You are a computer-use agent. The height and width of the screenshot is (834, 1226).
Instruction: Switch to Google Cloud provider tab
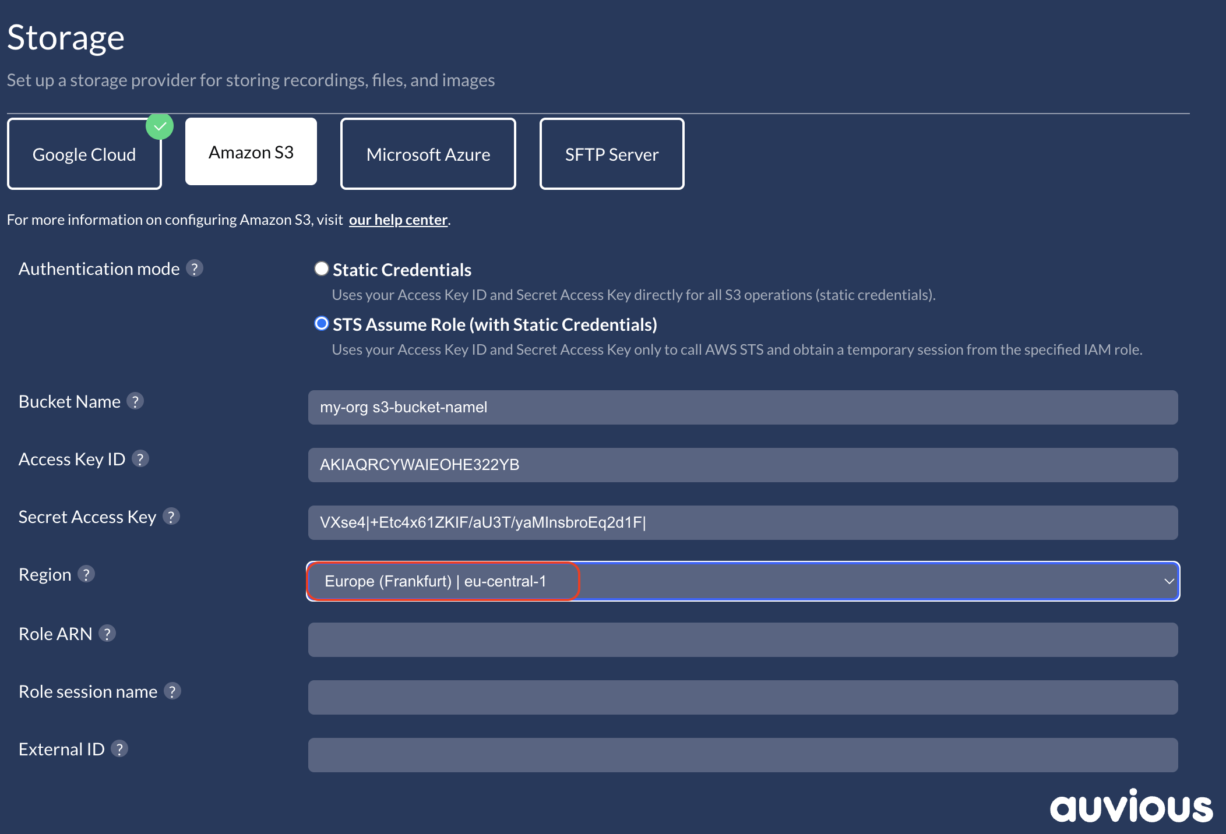(84, 154)
